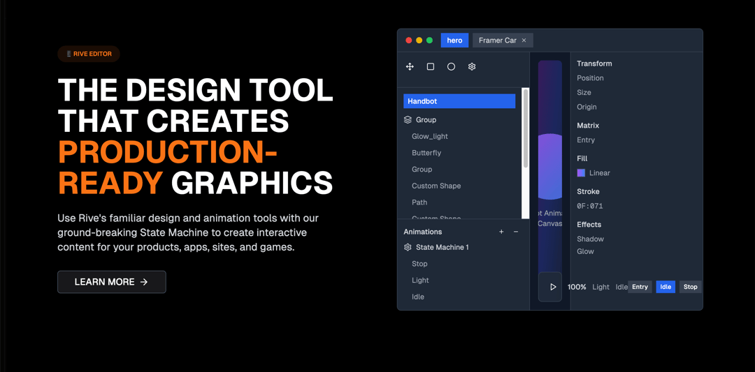Image resolution: width=755 pixels, height=372 pixels.
Task: Select the Stop animation in list
Action: (419, 264)
